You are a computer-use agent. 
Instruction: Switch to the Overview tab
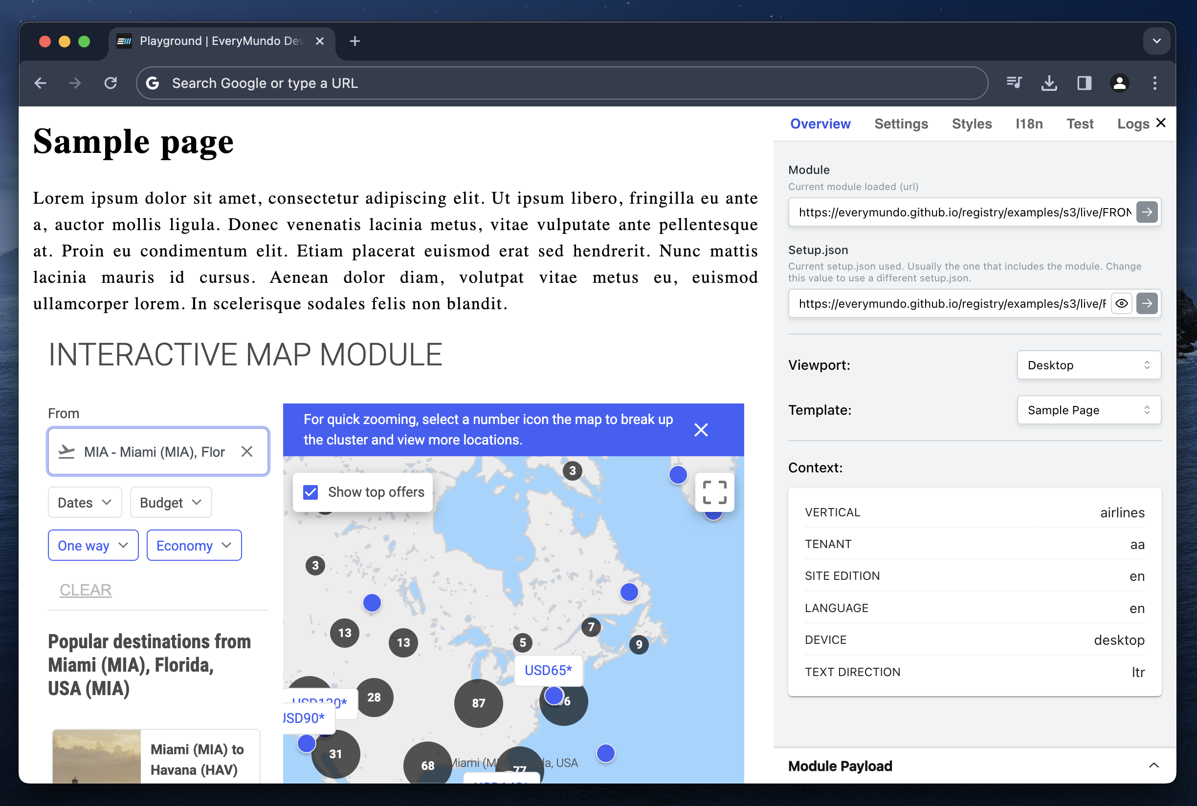pos(820,124)
